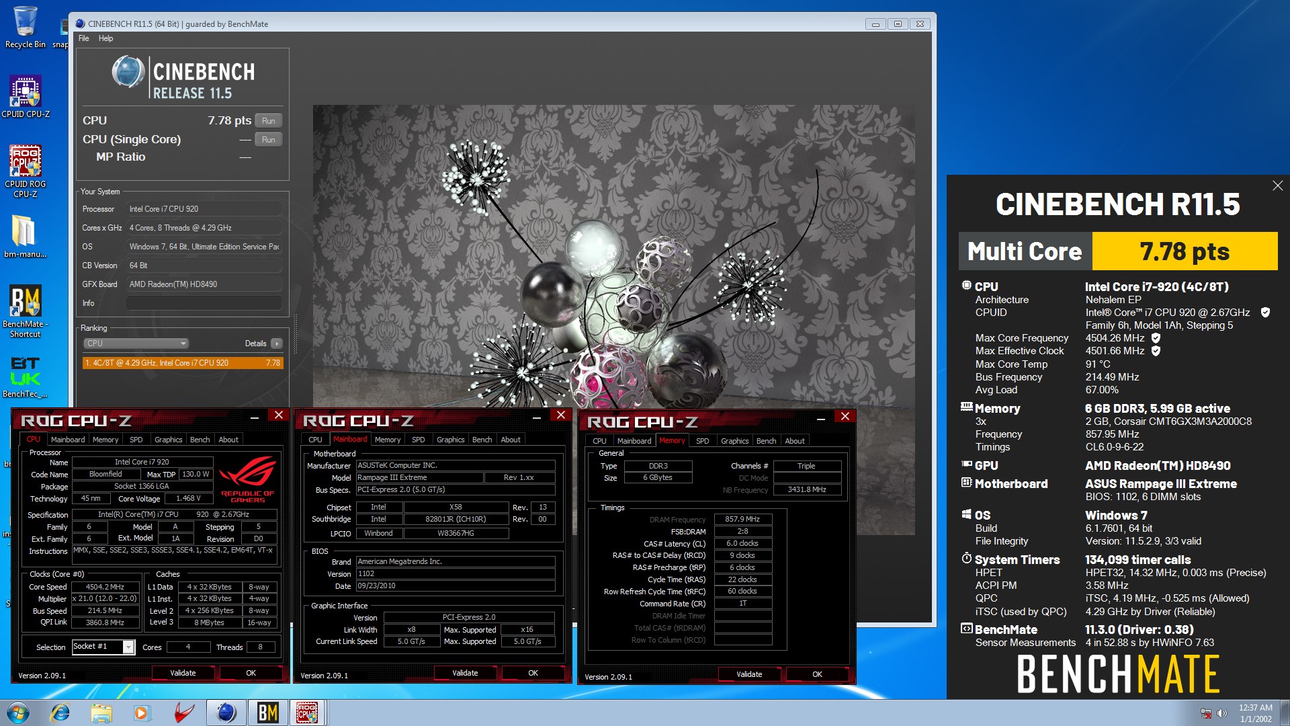The image size is (1290, 726).
Task: Click NB Frequency 3431.8 MHz value
Action: [806, 490]
